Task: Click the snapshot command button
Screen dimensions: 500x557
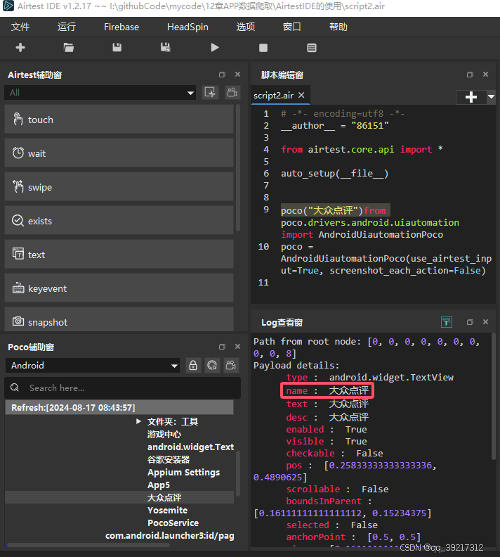Action: [119, 320]
